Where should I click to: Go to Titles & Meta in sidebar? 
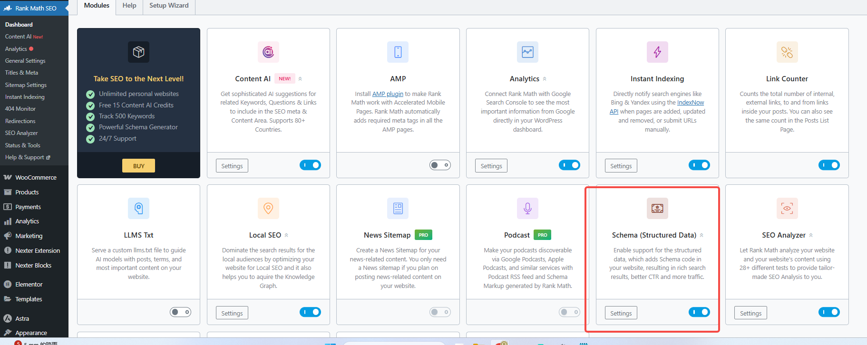coord(21,73)
